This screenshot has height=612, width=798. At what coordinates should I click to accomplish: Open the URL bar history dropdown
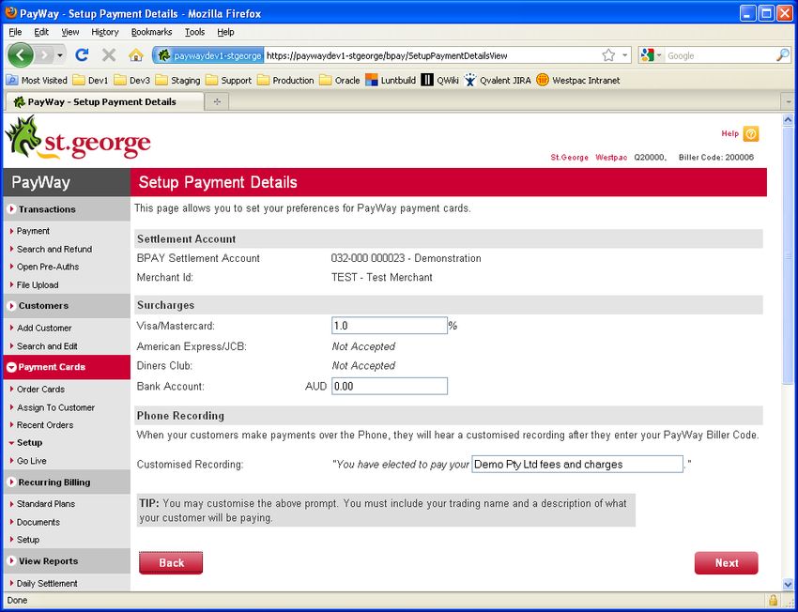[x=625, y=55]
